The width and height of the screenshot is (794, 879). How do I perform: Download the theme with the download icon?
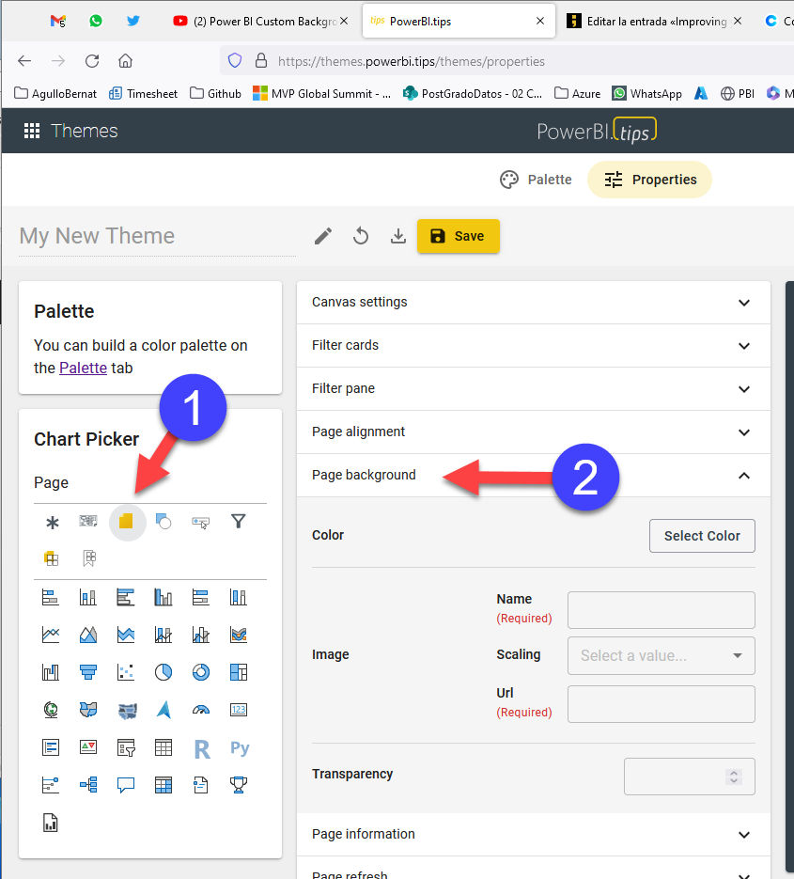[398, 236]
